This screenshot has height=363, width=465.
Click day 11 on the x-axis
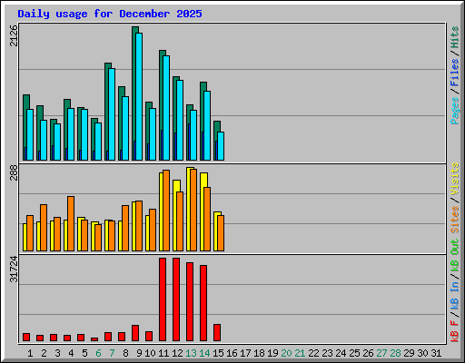[163, 353]
